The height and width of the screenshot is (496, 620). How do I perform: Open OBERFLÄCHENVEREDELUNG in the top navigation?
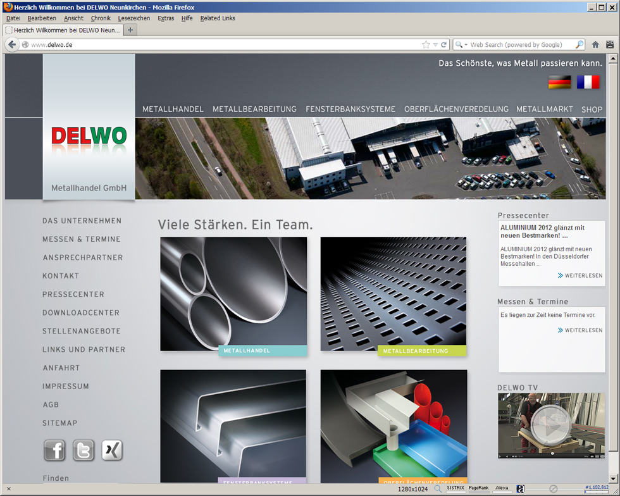(456, 109)
